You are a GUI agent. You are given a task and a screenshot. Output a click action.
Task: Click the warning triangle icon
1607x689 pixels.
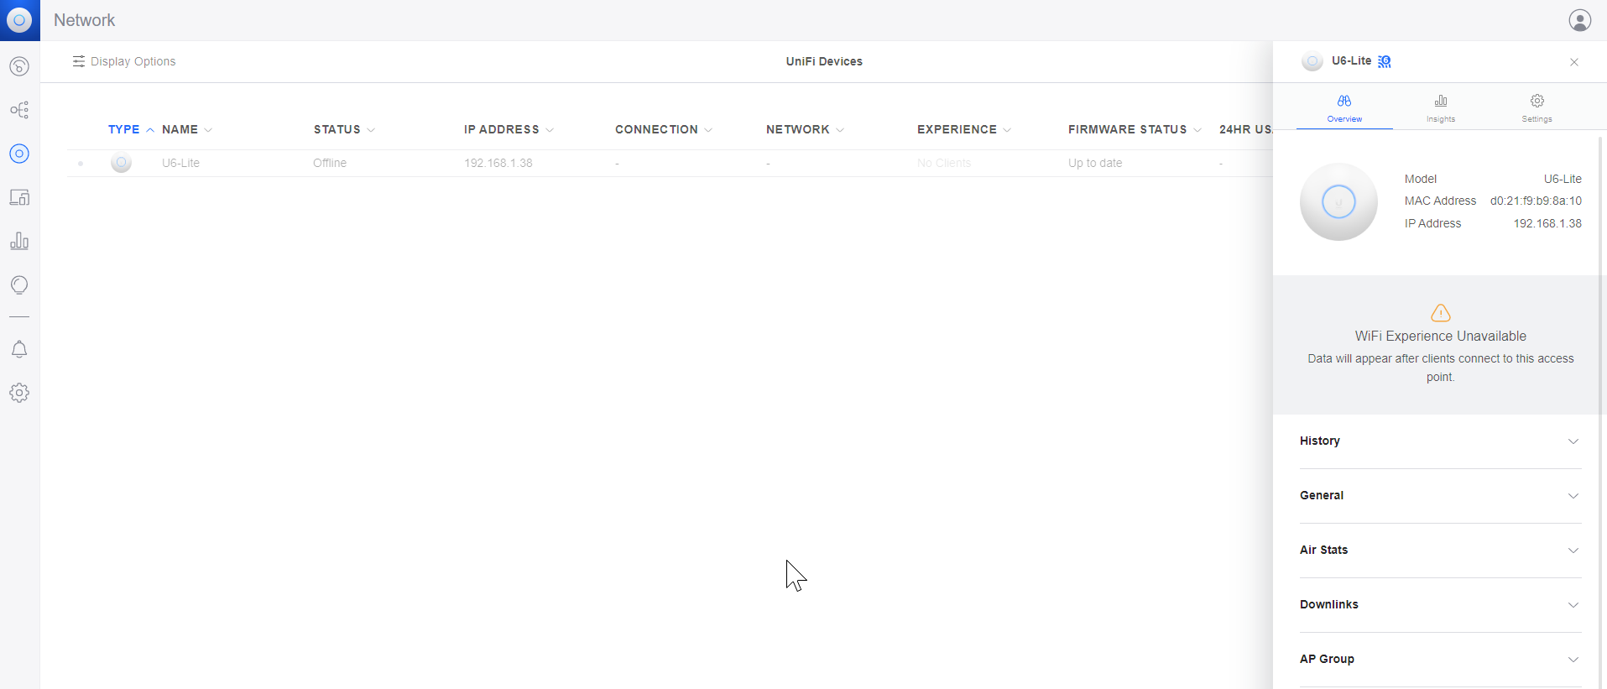coord(1441,312)
